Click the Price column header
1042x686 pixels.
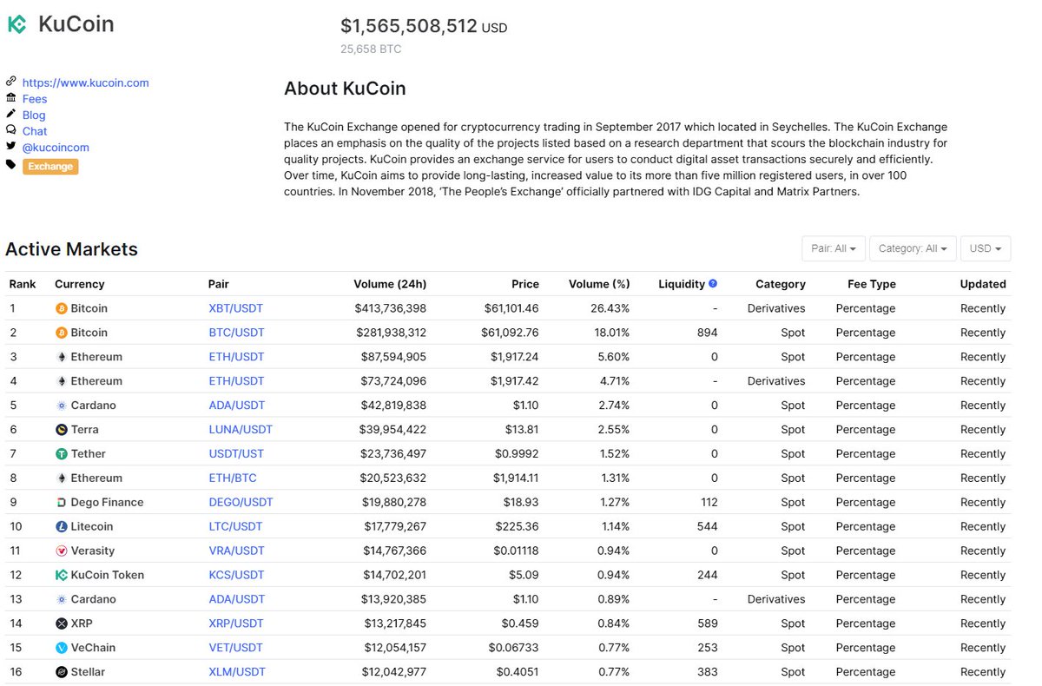tap(525, 284)
